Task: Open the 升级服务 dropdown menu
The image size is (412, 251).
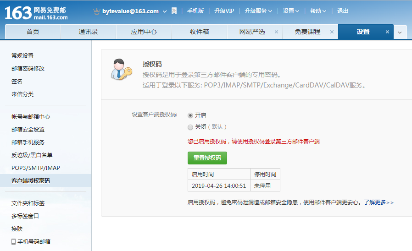Action: click(258, 11)
